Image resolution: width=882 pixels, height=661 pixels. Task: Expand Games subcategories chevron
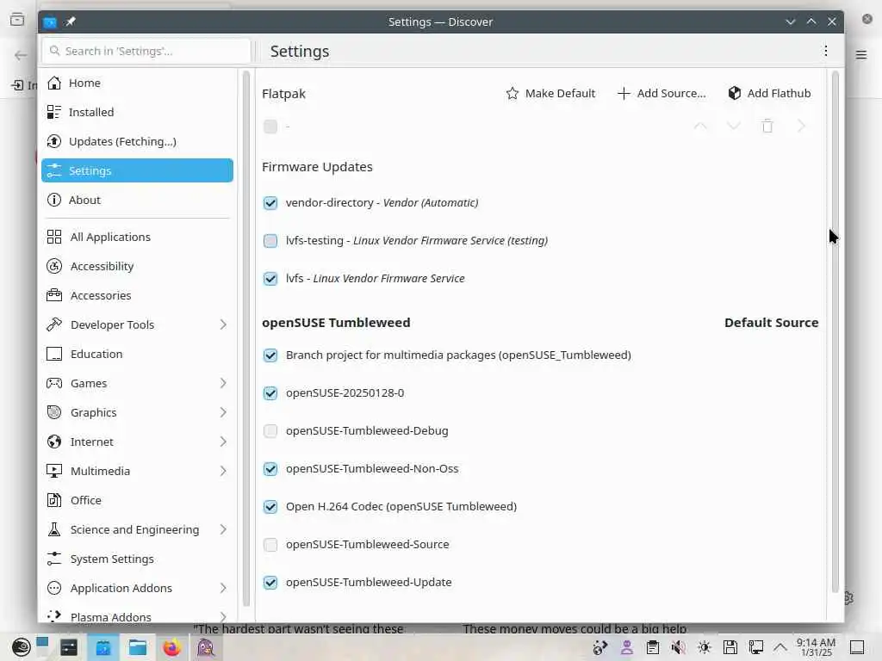click(223, 383)
